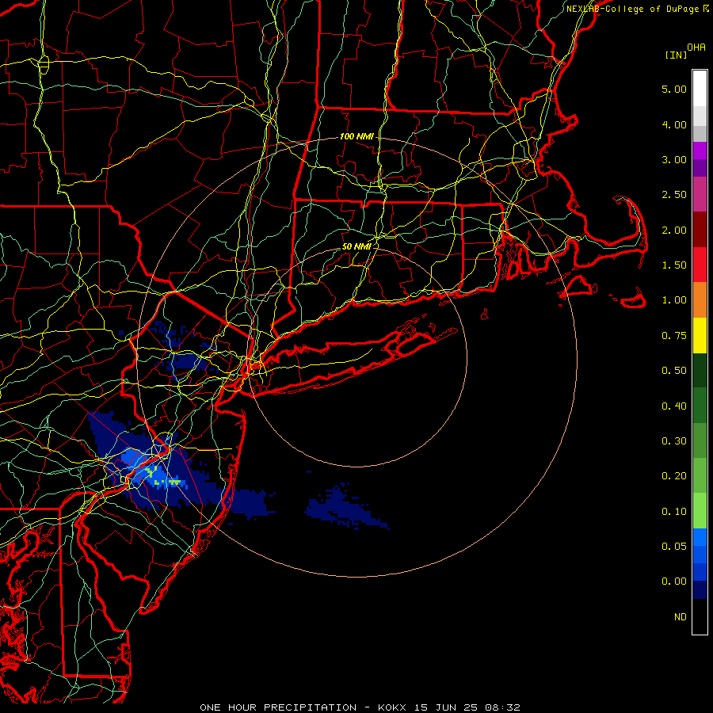
Task: Click the 0.30 legend value
Action: 674,441
